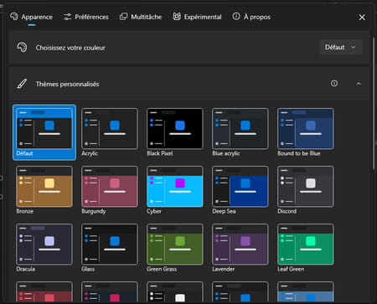Go to the Expérimental tab
This screenshot has width=377, height=304.
point(197,17)
